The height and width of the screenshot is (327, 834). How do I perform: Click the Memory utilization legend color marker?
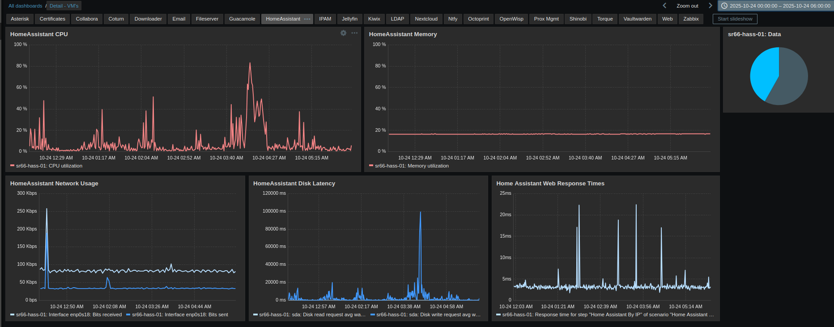371,166
